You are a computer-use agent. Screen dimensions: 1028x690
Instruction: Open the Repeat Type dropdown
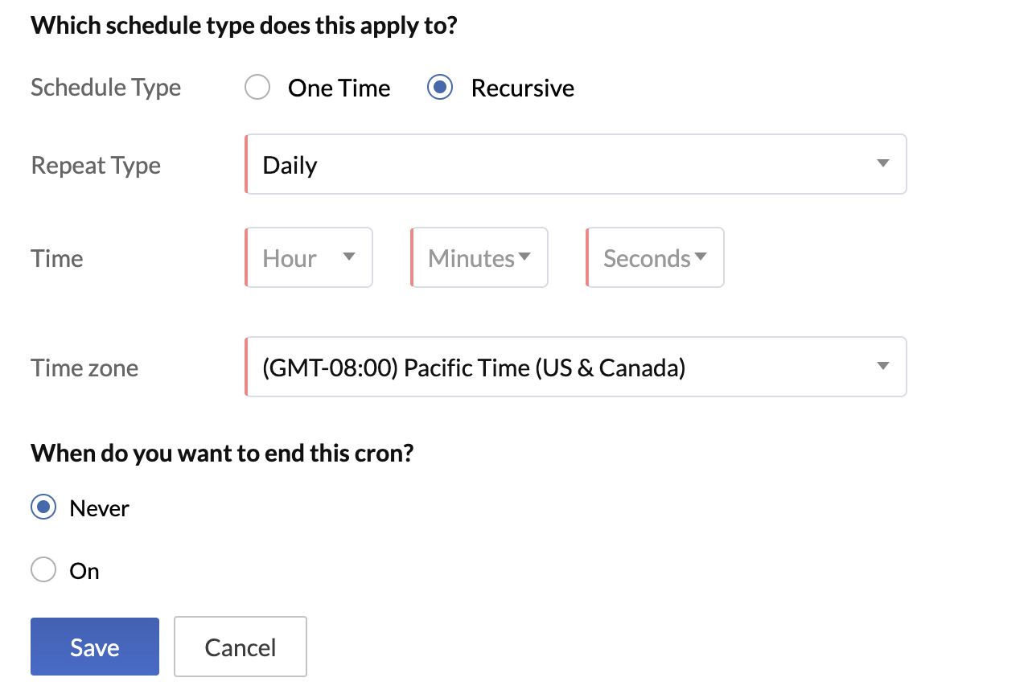point(575,164)
